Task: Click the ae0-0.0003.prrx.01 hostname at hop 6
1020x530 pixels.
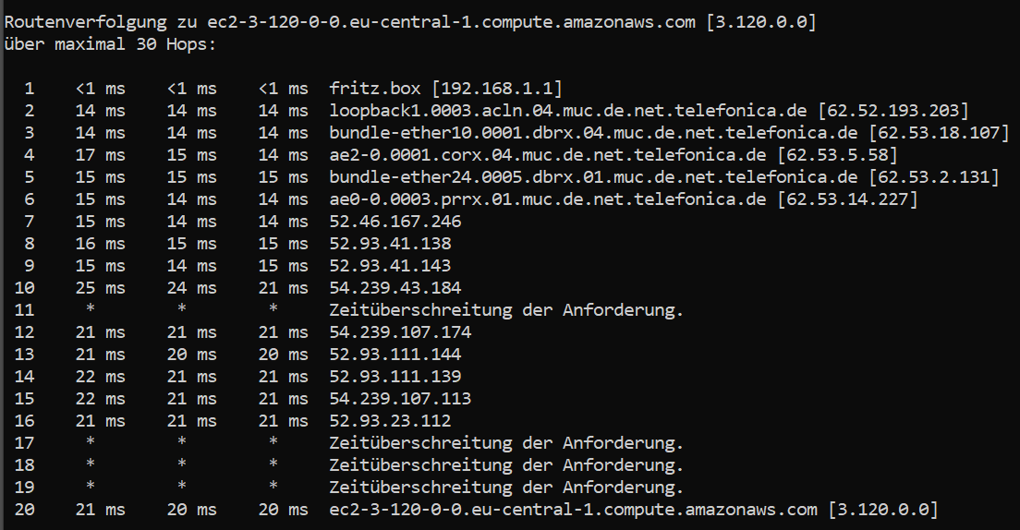Action: 548,199
